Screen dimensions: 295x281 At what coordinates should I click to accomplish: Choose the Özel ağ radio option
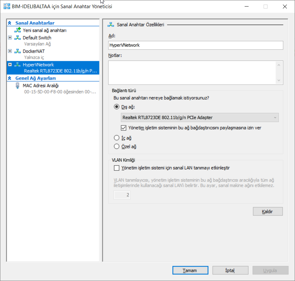(x=116, y=147)
